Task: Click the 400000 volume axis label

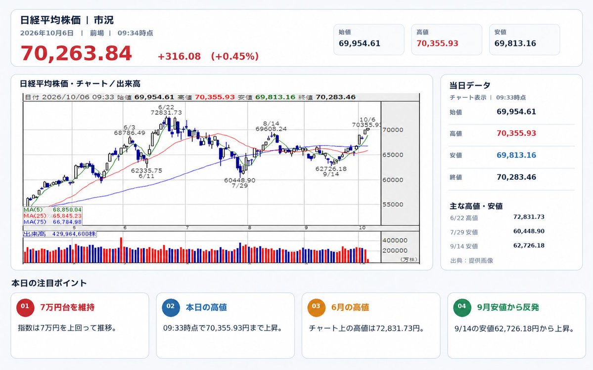Action: click(395, 240)
